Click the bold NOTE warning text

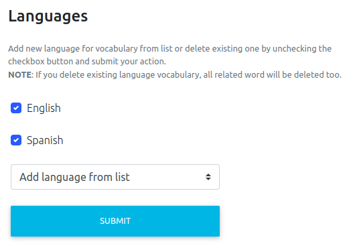click(x=20, y=75)
